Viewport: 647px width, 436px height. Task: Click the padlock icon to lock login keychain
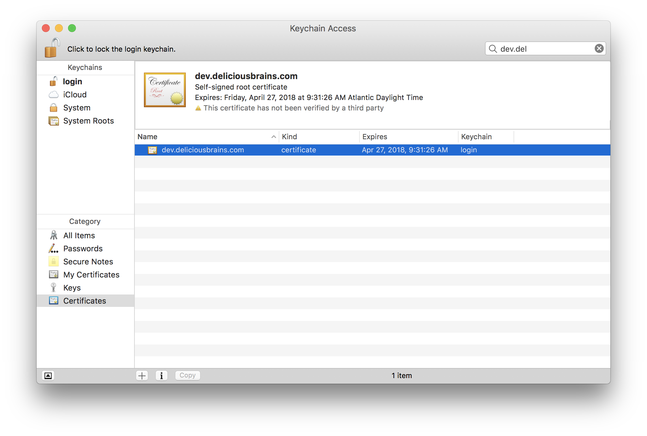[52, 48]
